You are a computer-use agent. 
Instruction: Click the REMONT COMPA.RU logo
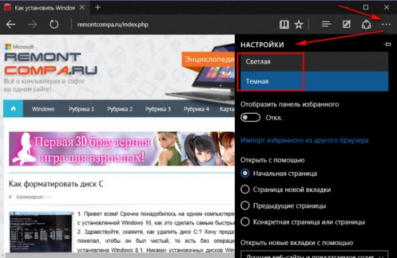[51, 64]
